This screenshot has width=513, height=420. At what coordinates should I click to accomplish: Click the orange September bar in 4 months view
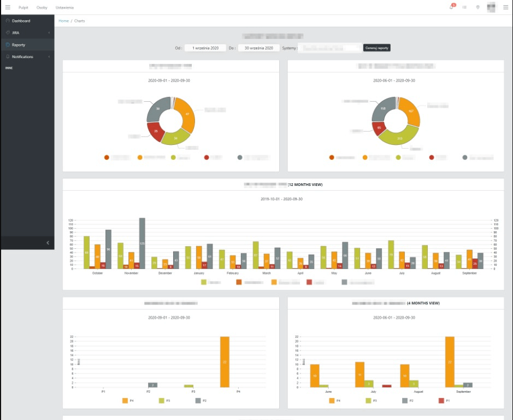[x=450, y=362]
